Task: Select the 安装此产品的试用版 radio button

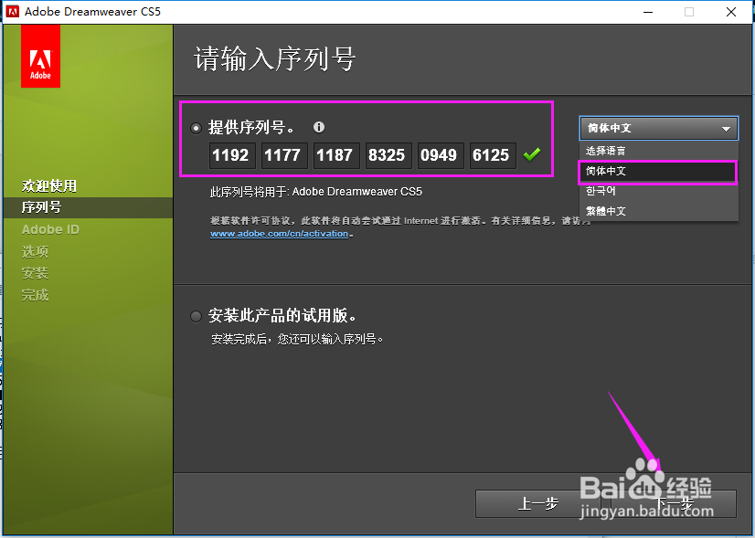Action: [196, 316]
